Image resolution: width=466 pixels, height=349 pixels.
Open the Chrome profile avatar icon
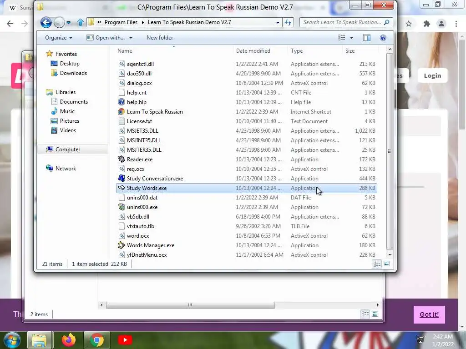point(441,24)
